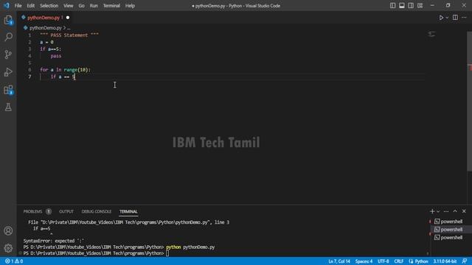Select the third powershell terminal

(x=448, y=237)
